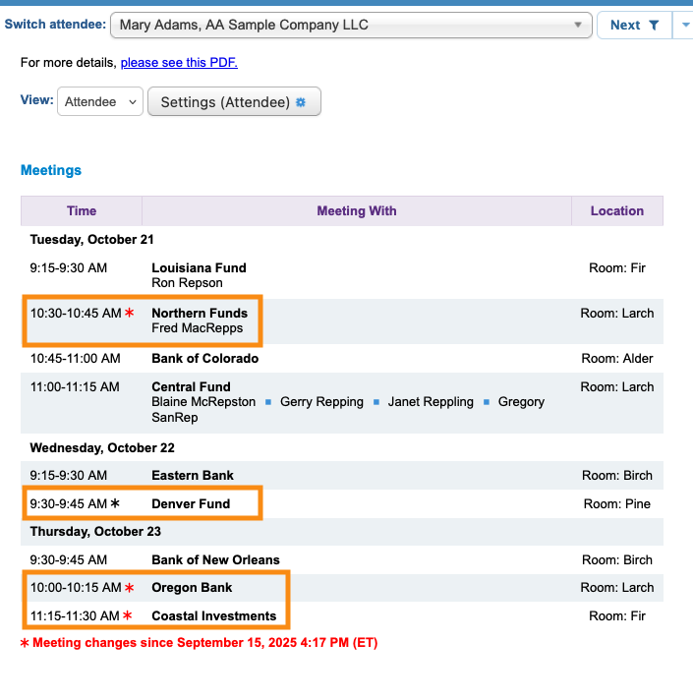
Task: Click Room: Larch for Northern Funds
Action: [x=617, y=313]
